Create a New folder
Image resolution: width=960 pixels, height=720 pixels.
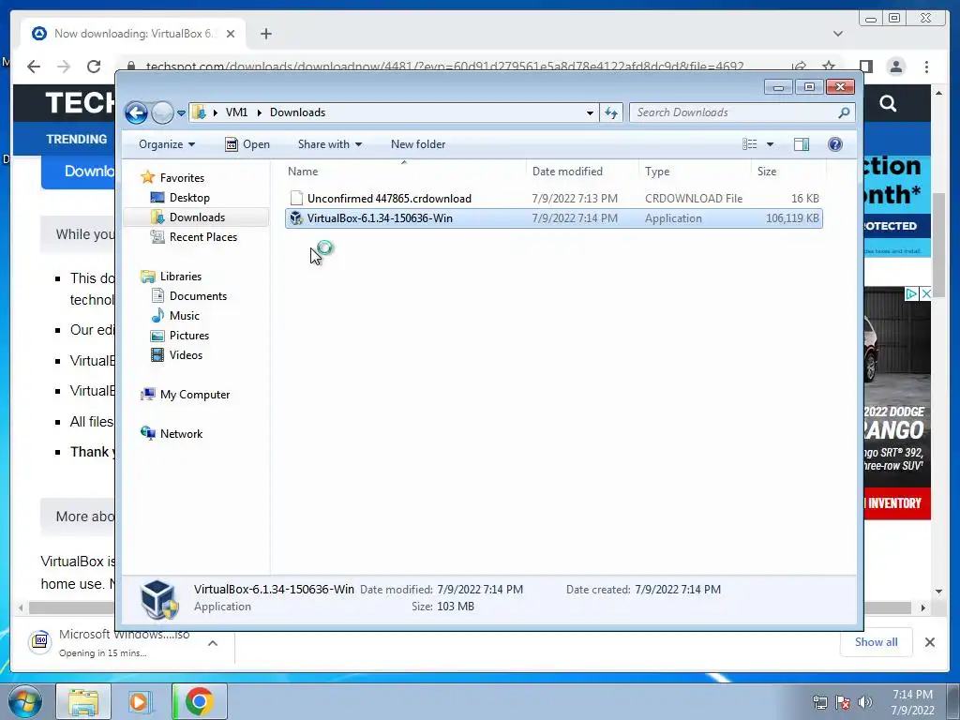418,144
